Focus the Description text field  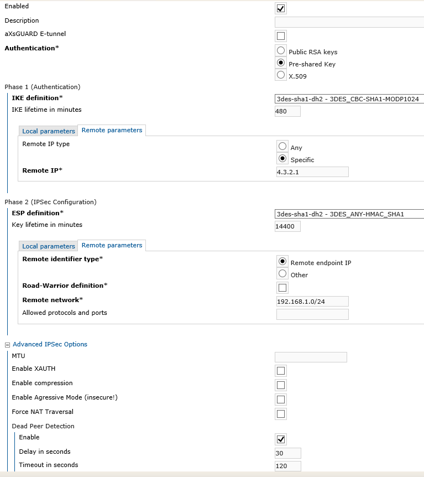(x=349, y=22)
